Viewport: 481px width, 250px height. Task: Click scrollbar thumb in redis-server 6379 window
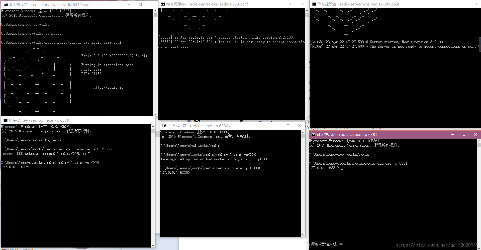pos(155,15)
